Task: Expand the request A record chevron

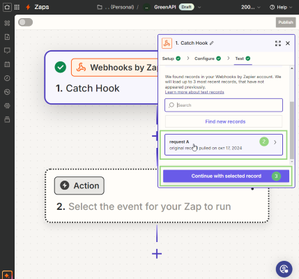Action: click(275, 142)
